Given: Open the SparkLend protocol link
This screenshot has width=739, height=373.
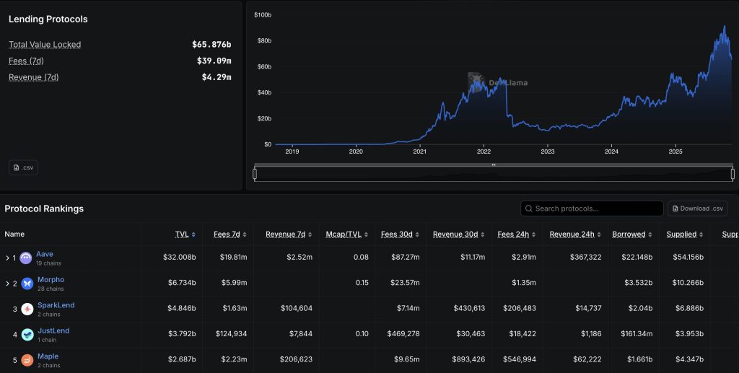Looking at the screenshot, I should [x=56, y=305].
